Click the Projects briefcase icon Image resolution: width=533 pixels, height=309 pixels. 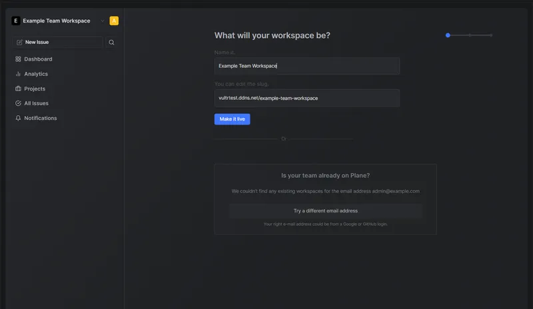click(x=19, y=89)
